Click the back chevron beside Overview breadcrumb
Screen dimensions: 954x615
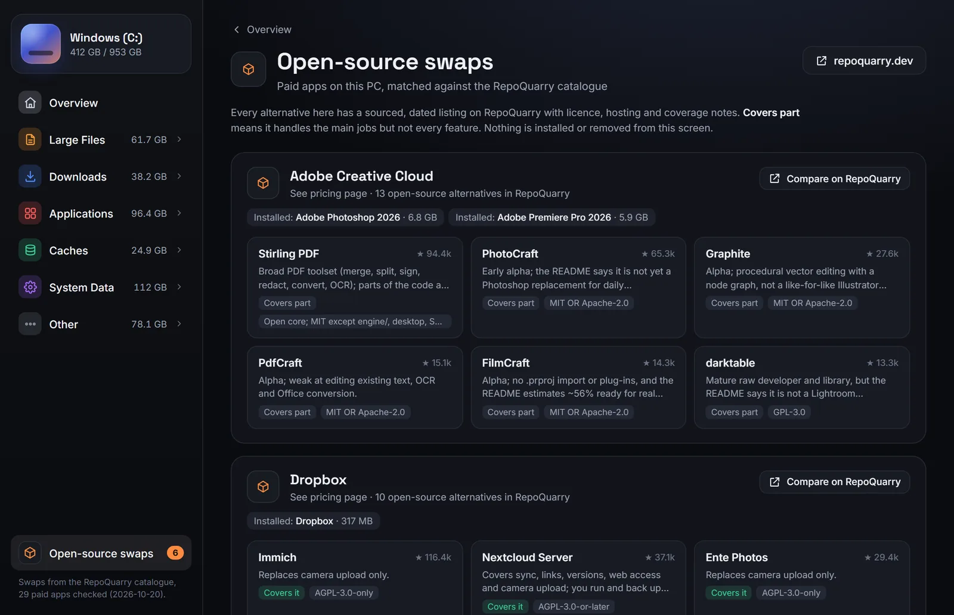click(x=237, y=29)
